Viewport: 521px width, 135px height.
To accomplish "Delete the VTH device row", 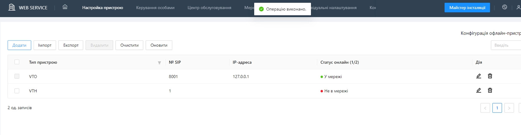I will (x=490, y=91).
